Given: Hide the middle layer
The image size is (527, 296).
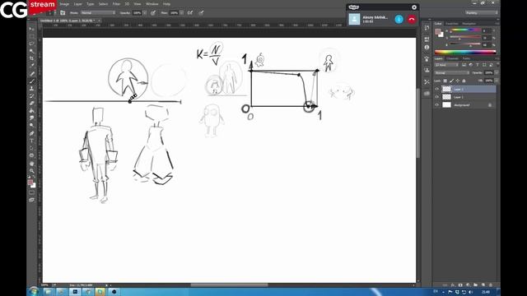Looking at the screenshot, I should (437, 97).
